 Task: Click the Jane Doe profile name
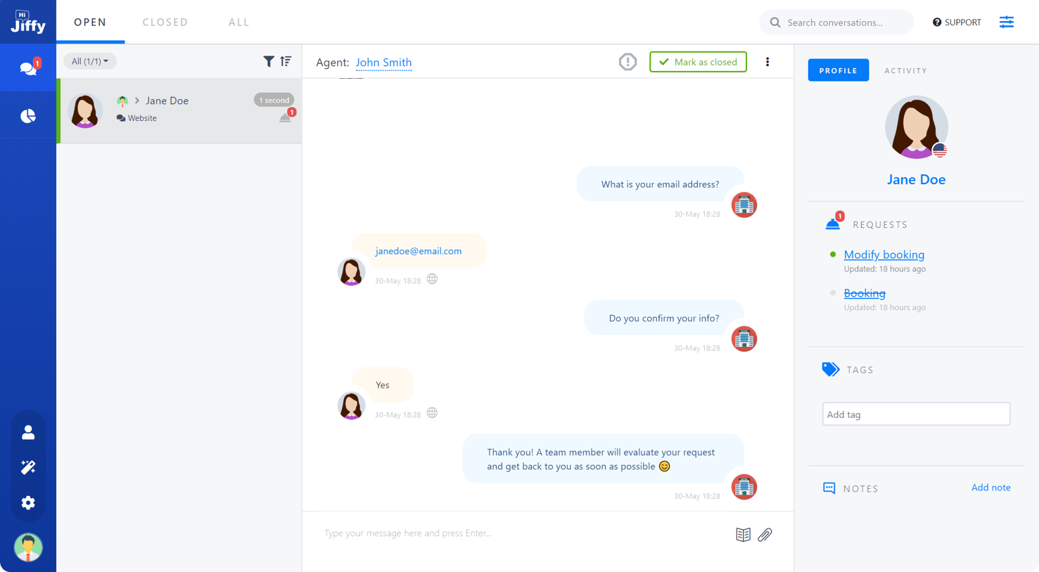tap(916, 179)
